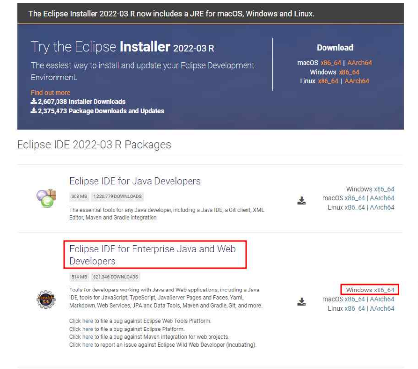Click the Try the Eclipse Installer heading
418x369 pixels.
tap(122, 47)
